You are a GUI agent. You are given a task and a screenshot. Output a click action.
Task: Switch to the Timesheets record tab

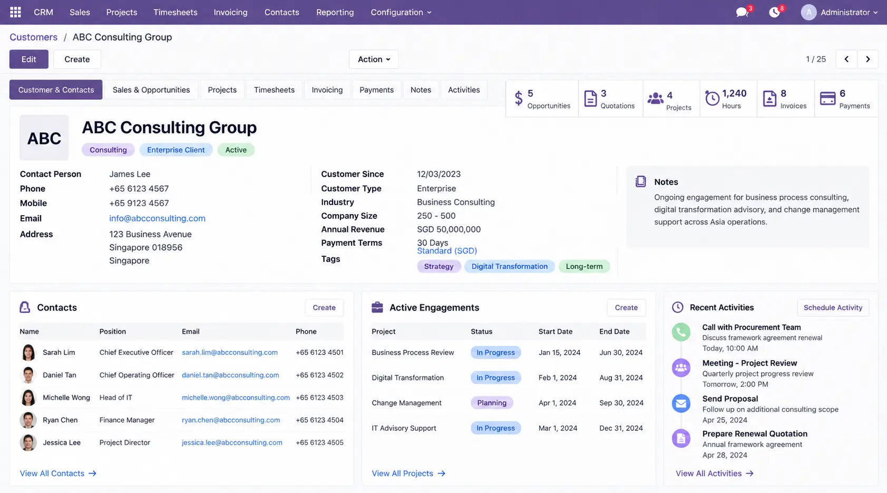(x=274, y=90)
